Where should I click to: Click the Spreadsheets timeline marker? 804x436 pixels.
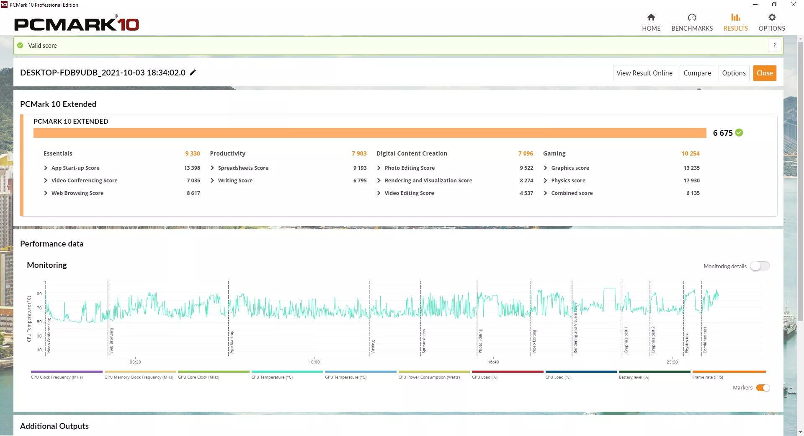click(423, 341)
